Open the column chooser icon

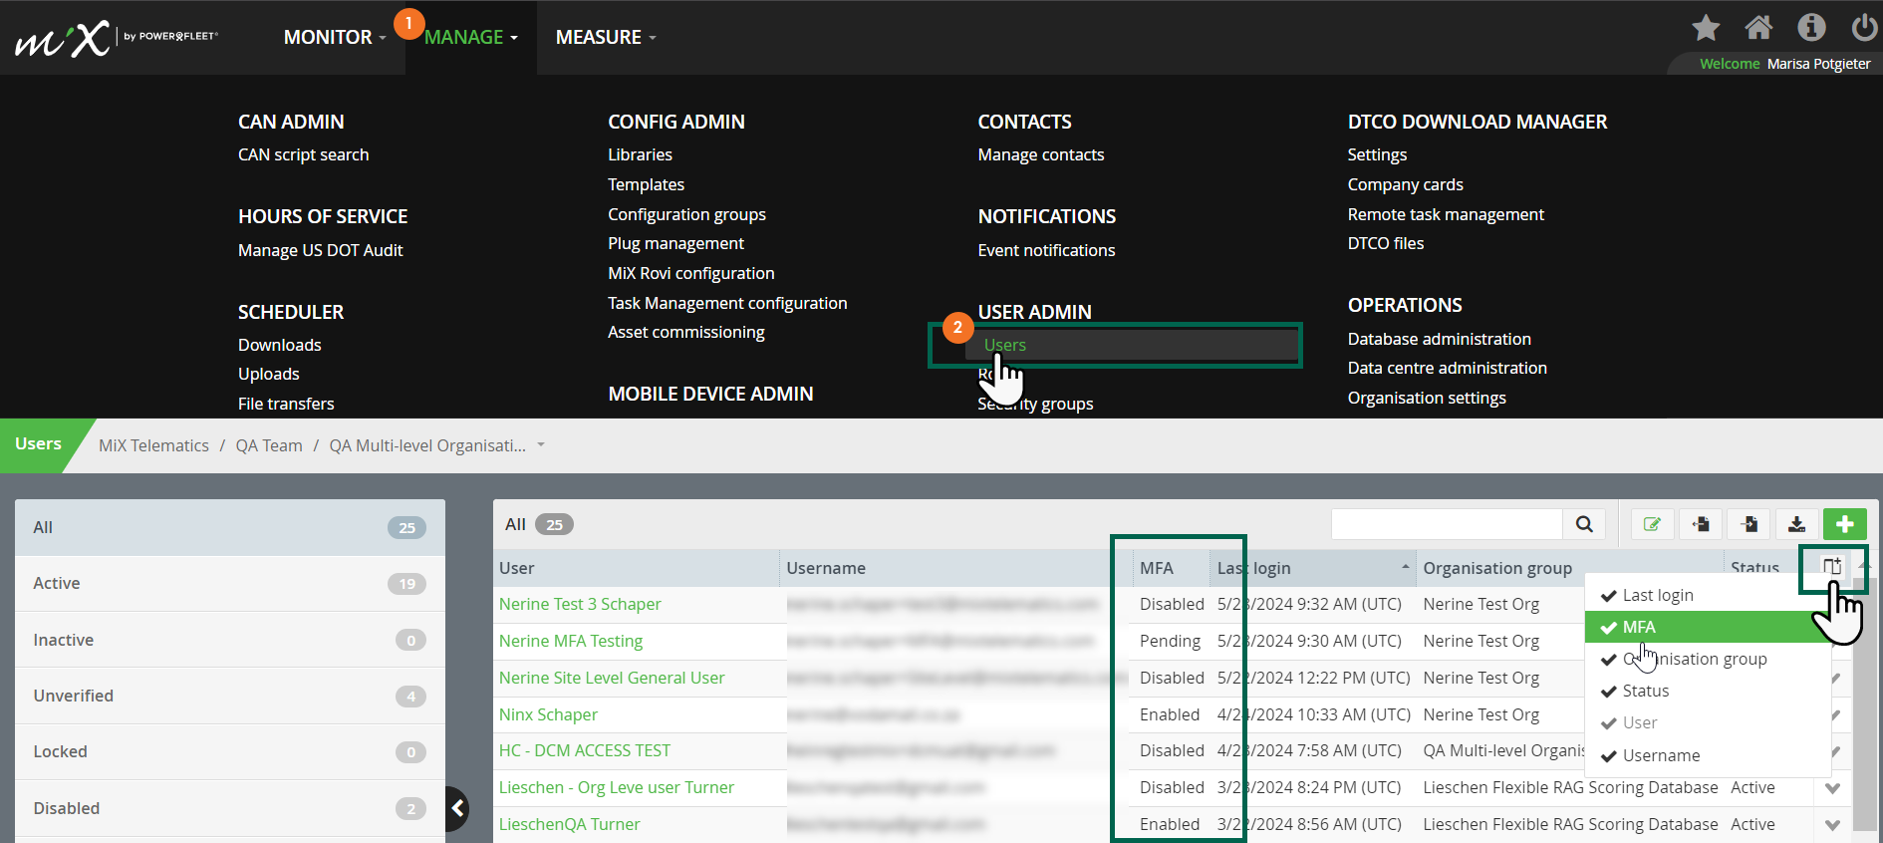1832,567
